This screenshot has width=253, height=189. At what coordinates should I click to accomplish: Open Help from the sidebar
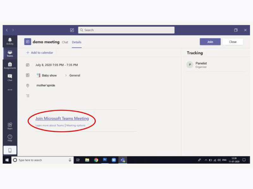[10, 138]
